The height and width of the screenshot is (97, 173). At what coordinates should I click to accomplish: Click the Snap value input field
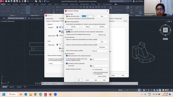point(100,66)
